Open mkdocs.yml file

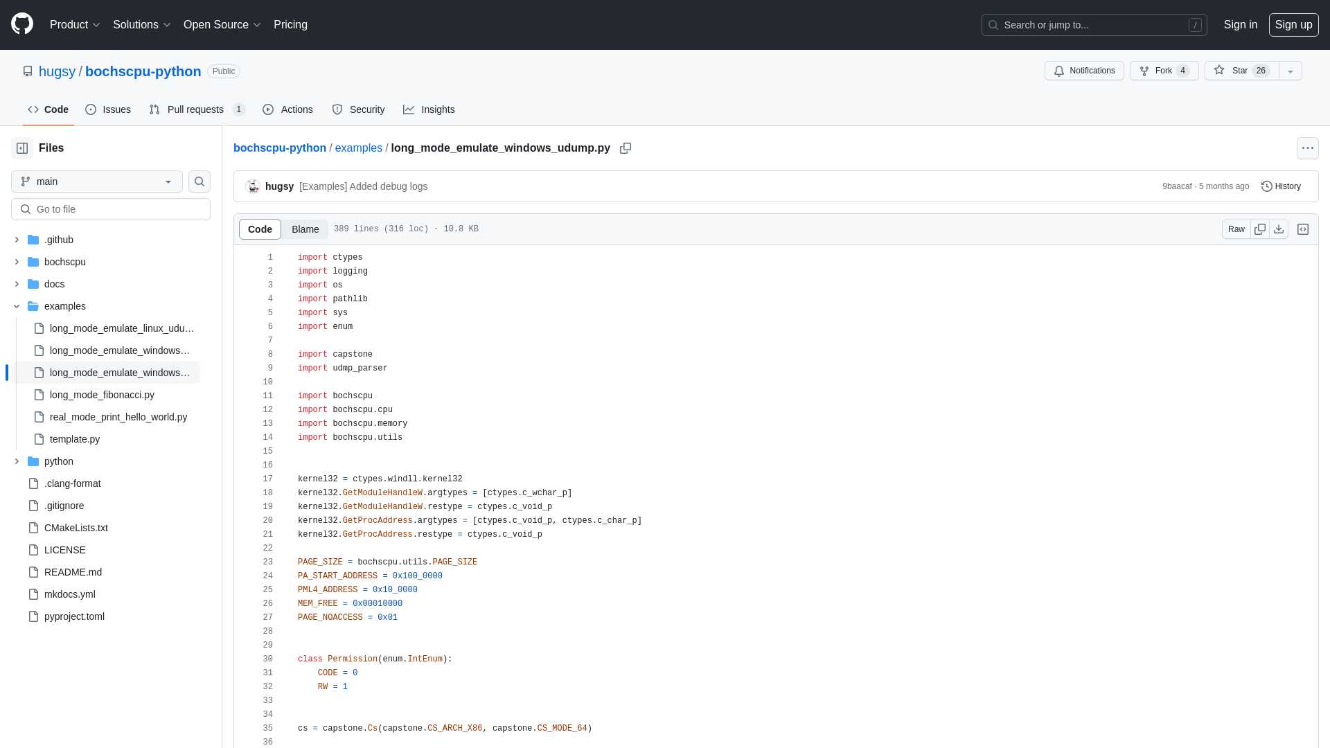(x=70, y=594)
